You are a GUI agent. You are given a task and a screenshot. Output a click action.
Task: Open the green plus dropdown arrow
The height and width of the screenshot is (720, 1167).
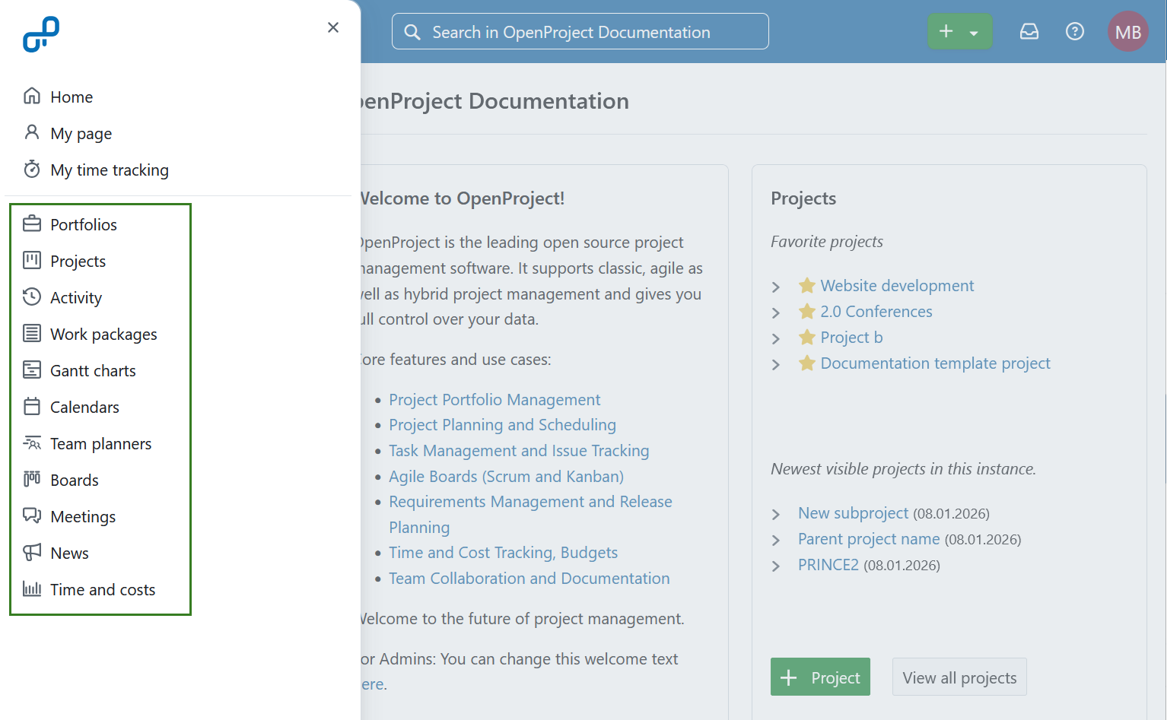[975, 31]
